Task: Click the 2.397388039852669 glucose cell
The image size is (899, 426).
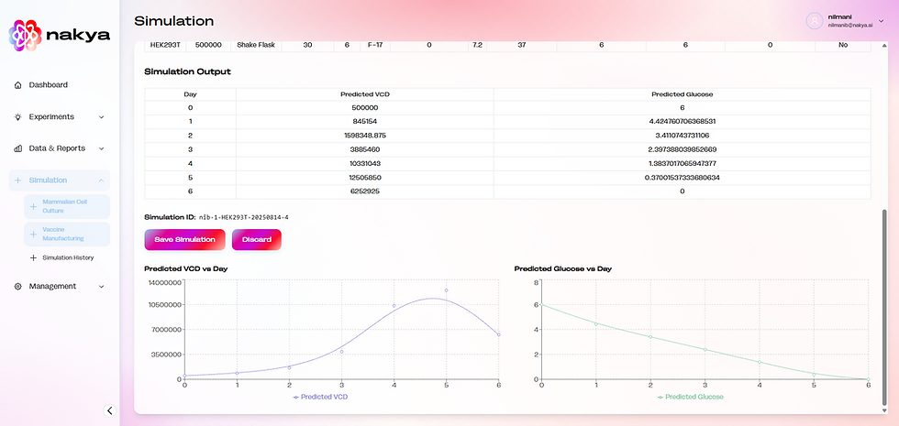Action: (682, 150)
